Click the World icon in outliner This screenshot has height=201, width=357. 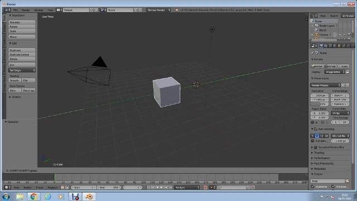316,30
